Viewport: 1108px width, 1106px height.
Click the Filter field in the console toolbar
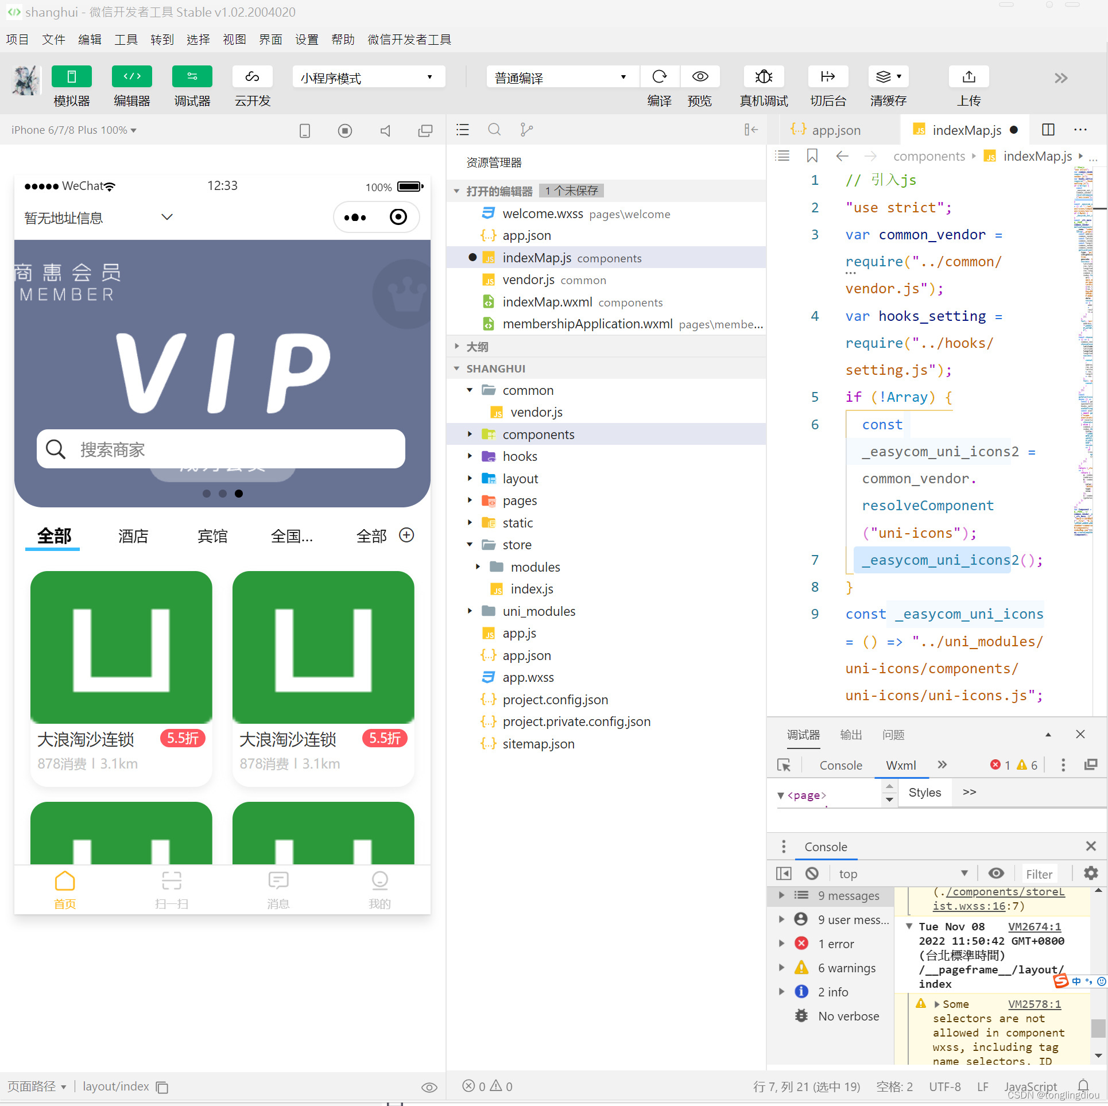pos(1039,873)
